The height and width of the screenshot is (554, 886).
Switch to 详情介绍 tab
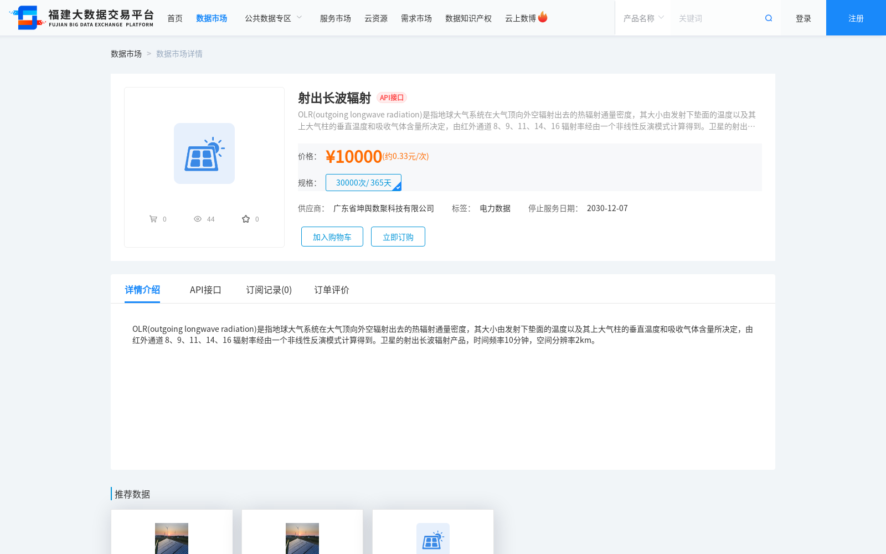point(142,290)
